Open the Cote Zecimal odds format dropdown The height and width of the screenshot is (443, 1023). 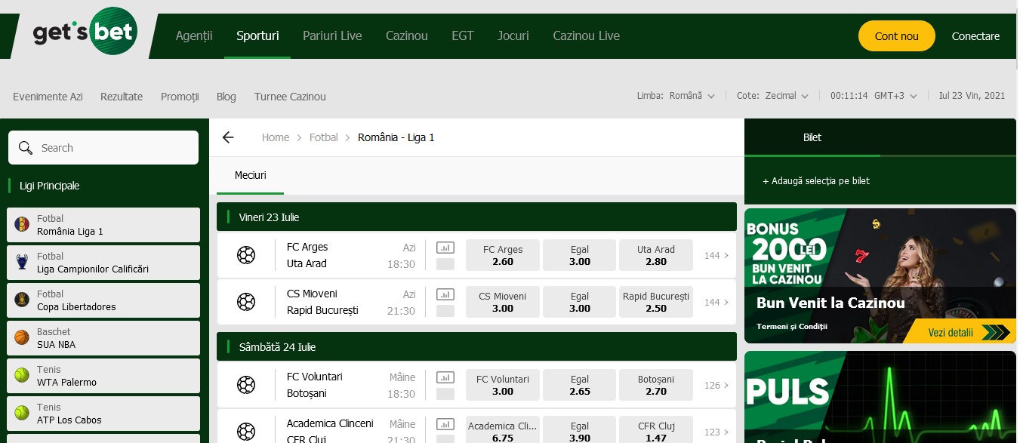tap(773, 96)
